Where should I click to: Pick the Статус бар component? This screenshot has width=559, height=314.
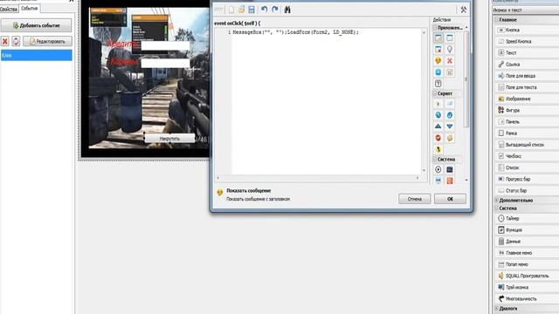526,190
